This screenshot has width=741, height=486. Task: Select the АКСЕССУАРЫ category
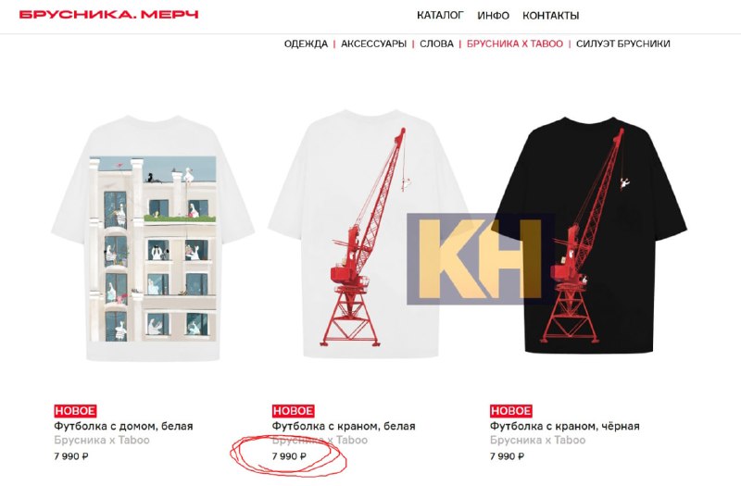pyautogui.click(x=373, y=44)
